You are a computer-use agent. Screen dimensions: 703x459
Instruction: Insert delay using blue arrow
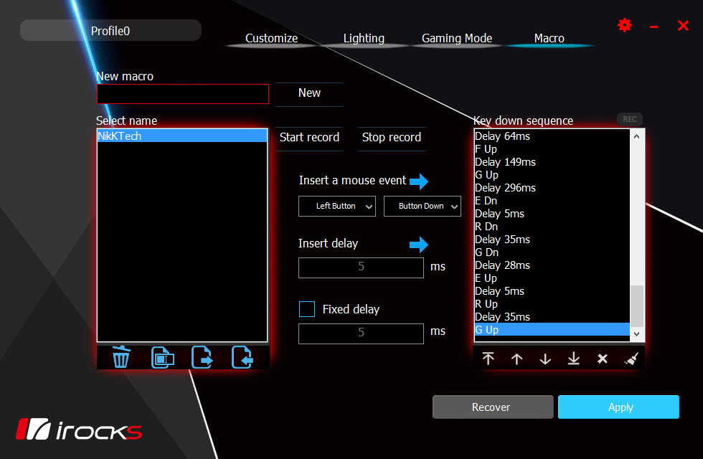[x=419, y=245]
